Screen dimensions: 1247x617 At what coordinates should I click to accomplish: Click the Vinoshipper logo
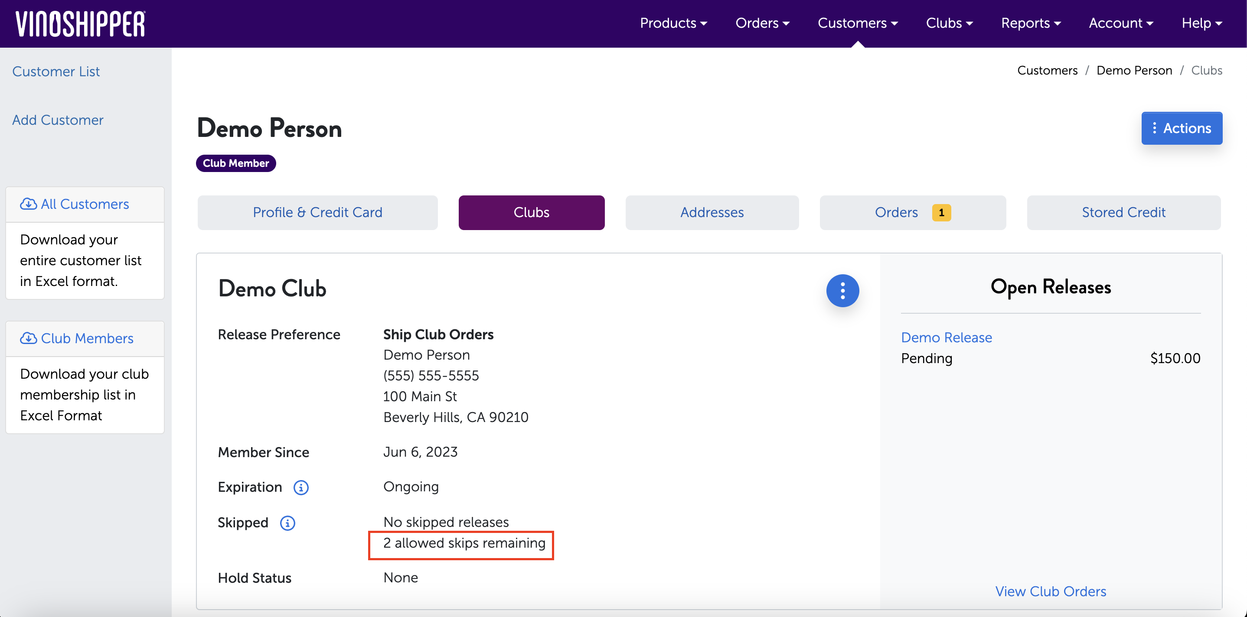click(x=80, y=24)
